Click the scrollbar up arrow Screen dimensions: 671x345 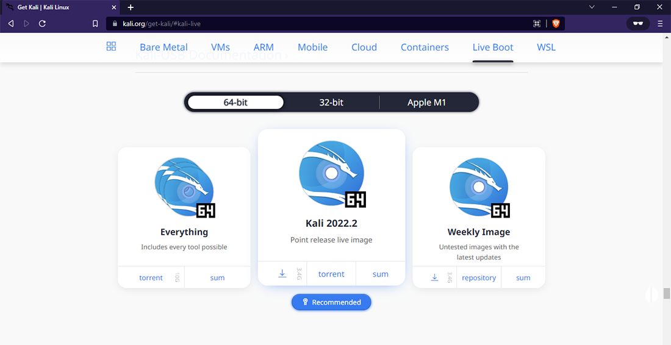coord(667,37)
